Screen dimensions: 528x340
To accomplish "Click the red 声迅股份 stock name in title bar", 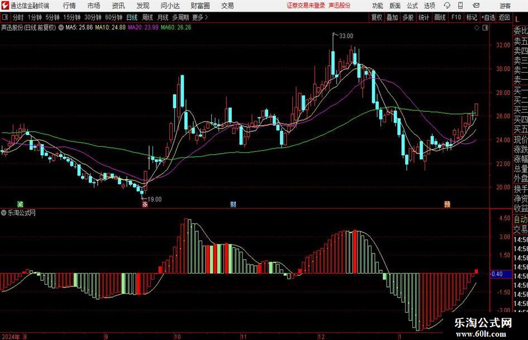I will point(340,6).
